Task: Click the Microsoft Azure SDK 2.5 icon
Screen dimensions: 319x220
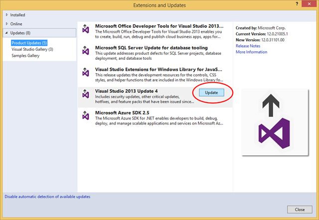Action: pos(86,115)
